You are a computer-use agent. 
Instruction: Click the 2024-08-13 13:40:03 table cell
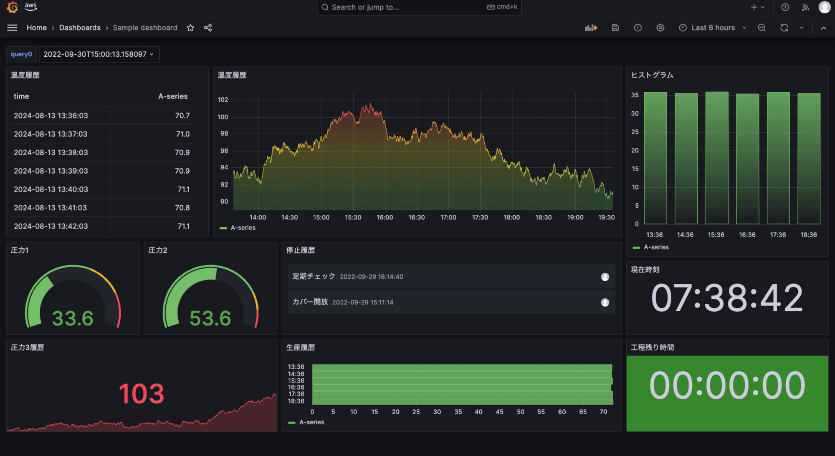(x=61, y=189)
